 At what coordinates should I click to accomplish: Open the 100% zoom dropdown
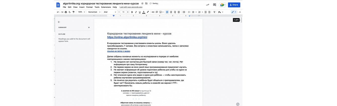pyautogui.click(x=81, y=12)
